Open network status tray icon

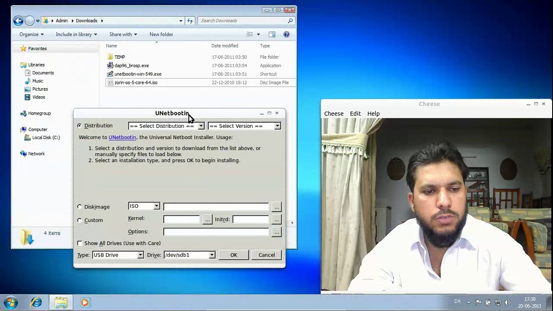[x=498, y=302]
